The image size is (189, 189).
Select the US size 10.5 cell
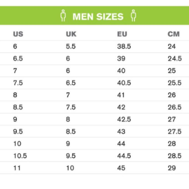[20, 156]
